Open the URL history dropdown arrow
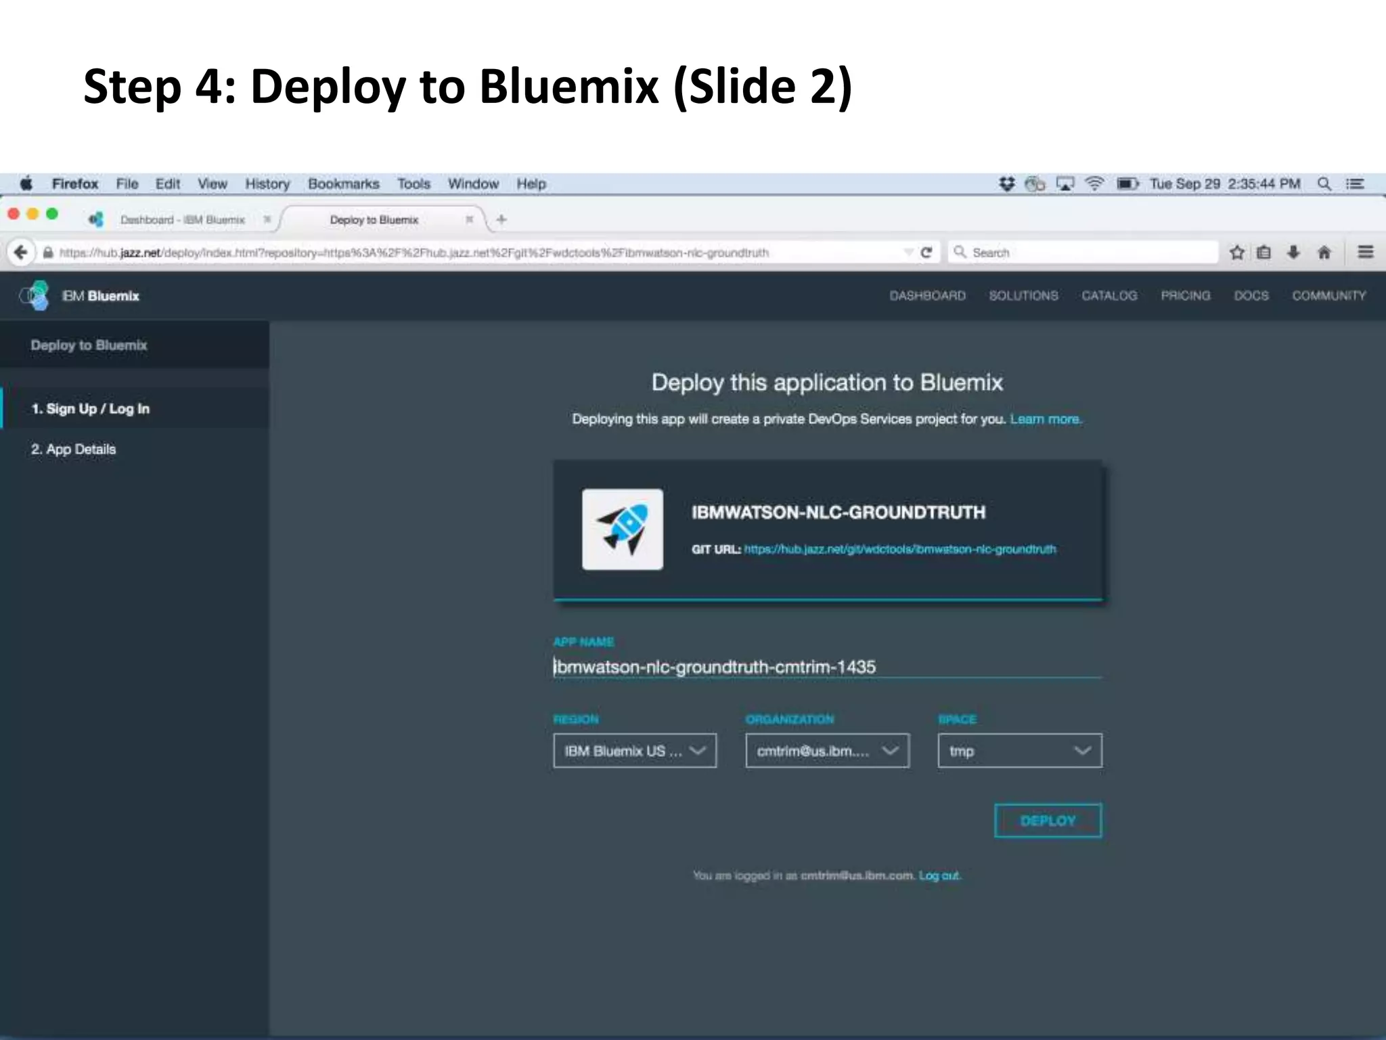 908,253
